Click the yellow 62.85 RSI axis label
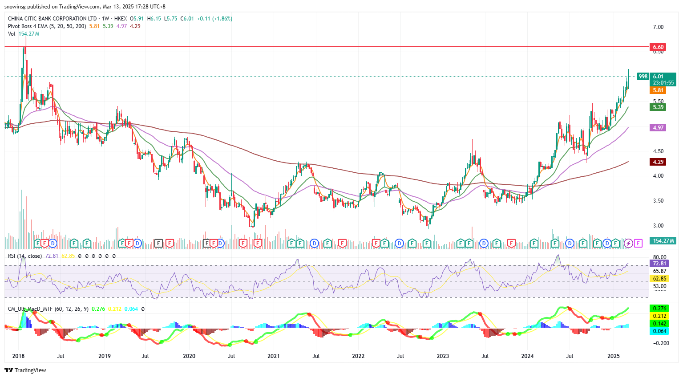The width and height of the screenshot is (683, 378). click(x=659, y=279)
